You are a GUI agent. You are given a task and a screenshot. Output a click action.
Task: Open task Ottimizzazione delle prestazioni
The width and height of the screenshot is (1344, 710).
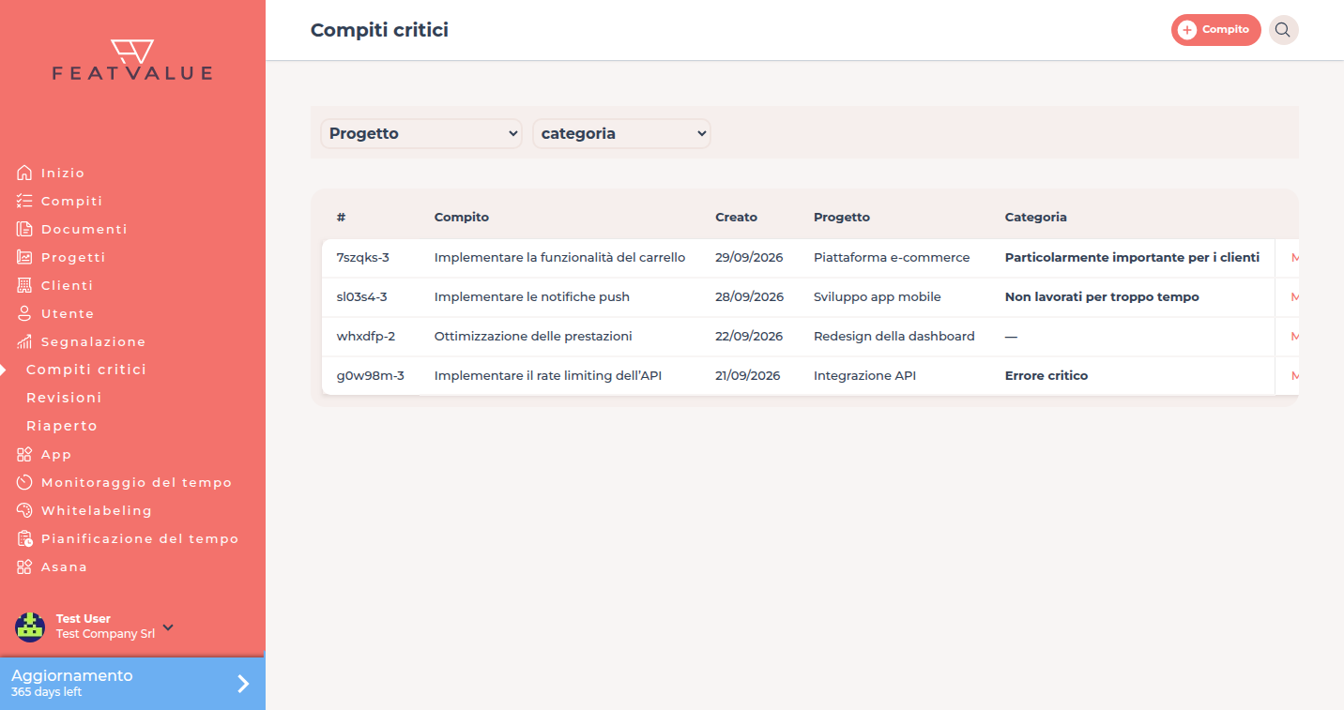tap(533, 336)
